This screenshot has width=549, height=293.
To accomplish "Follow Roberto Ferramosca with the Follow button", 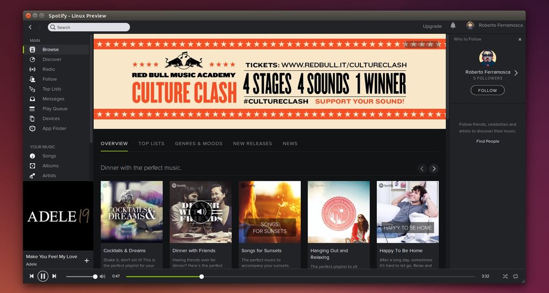I will click(x=487, y=91).
